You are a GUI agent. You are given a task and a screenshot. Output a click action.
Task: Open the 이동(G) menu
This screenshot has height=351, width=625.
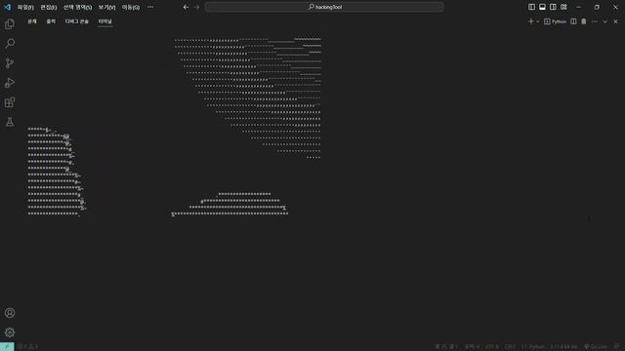coord(131,7)
